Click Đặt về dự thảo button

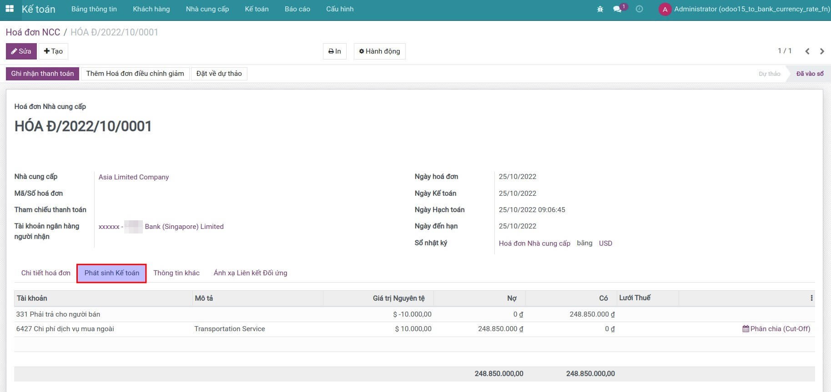[219, 74]
